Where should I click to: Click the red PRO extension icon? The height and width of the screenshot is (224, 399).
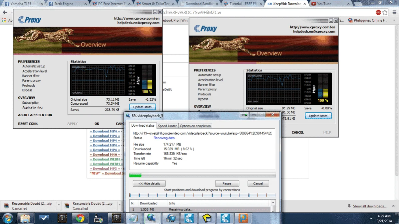click(x=378, y=12)
